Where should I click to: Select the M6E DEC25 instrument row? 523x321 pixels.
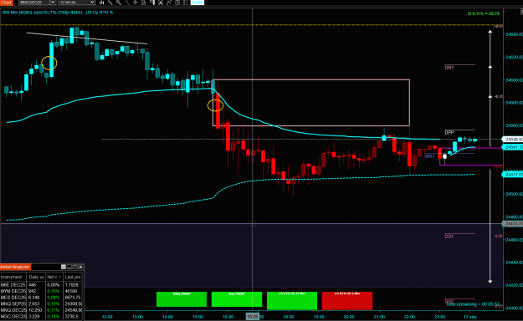pos(41,285)
